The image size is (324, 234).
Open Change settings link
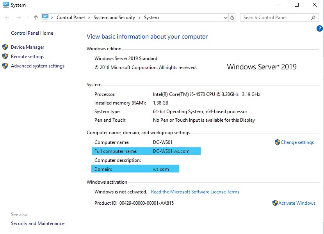297,142
